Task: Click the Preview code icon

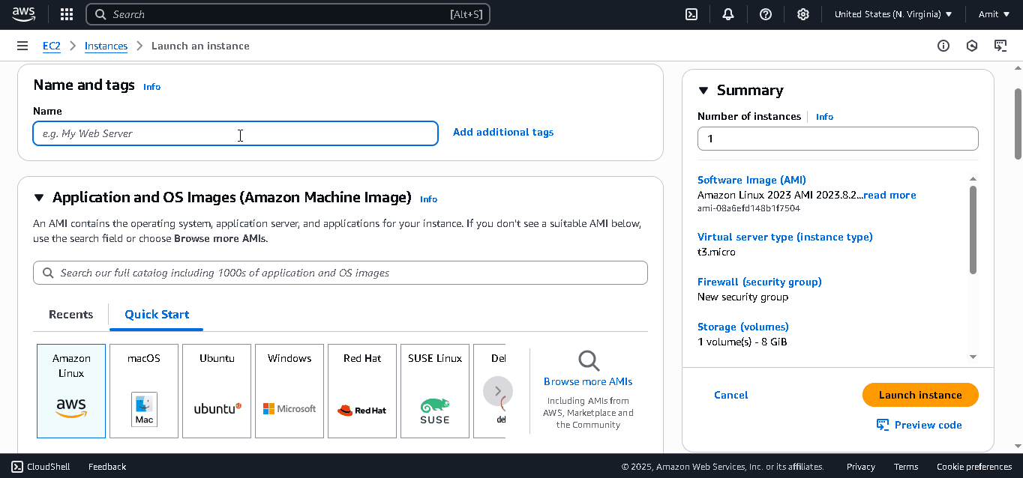Action: click(x=883, y=425)
